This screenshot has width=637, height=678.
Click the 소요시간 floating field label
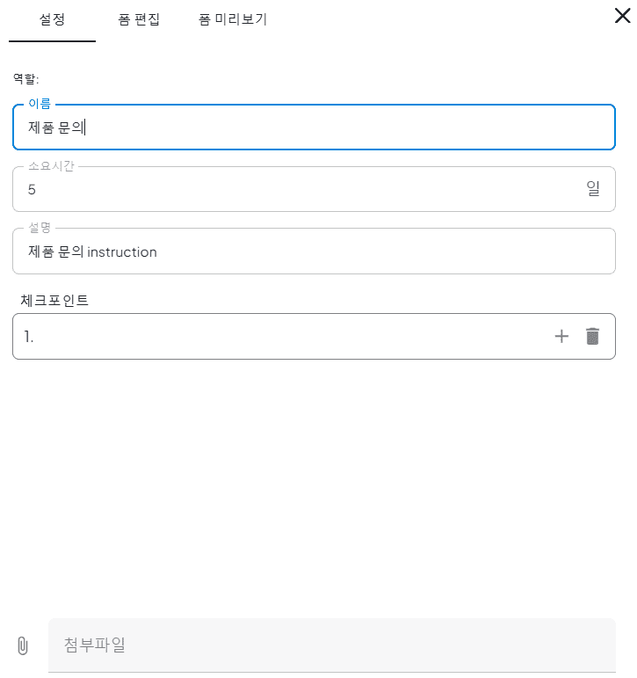click(x=51, y=166)
